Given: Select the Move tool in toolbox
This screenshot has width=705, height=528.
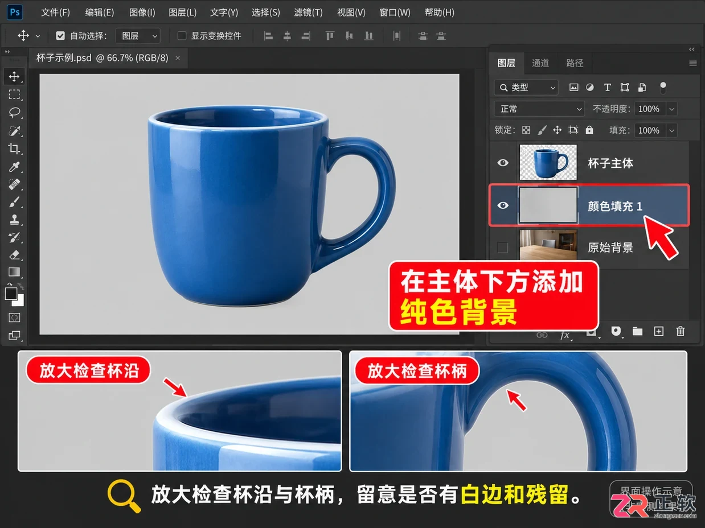Looking at the screenshot, I should 14,76.
